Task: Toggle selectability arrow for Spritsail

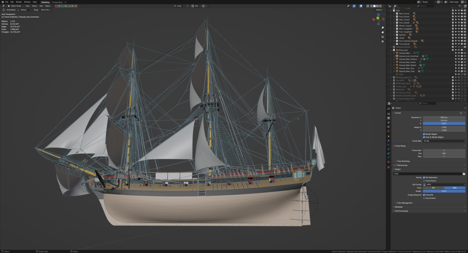Action: [x=456, y=35]
